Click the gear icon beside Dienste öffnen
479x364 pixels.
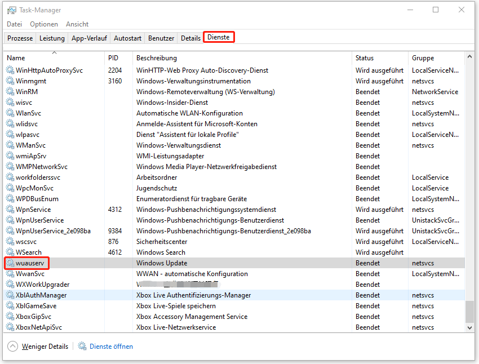82,346
